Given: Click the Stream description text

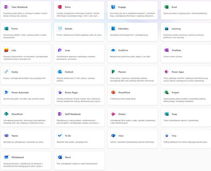Looking at the screenshot, I should 133,122.
